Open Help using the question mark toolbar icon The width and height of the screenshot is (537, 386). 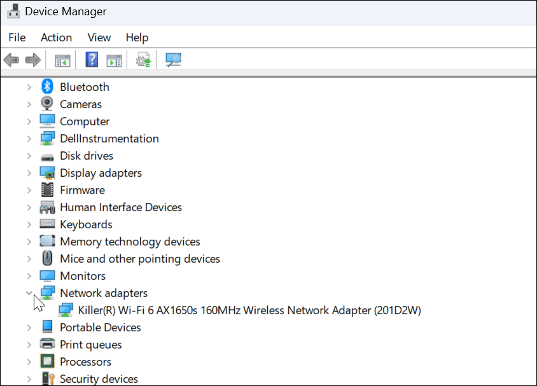92,60
